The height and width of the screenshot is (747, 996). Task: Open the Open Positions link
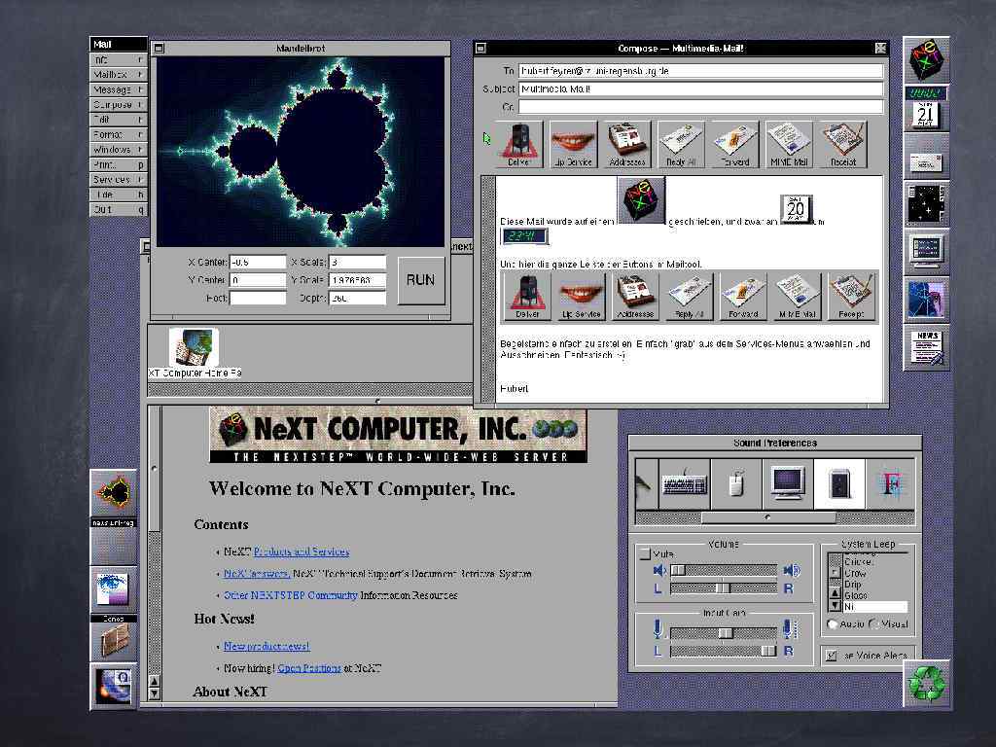tap(309, 668)
